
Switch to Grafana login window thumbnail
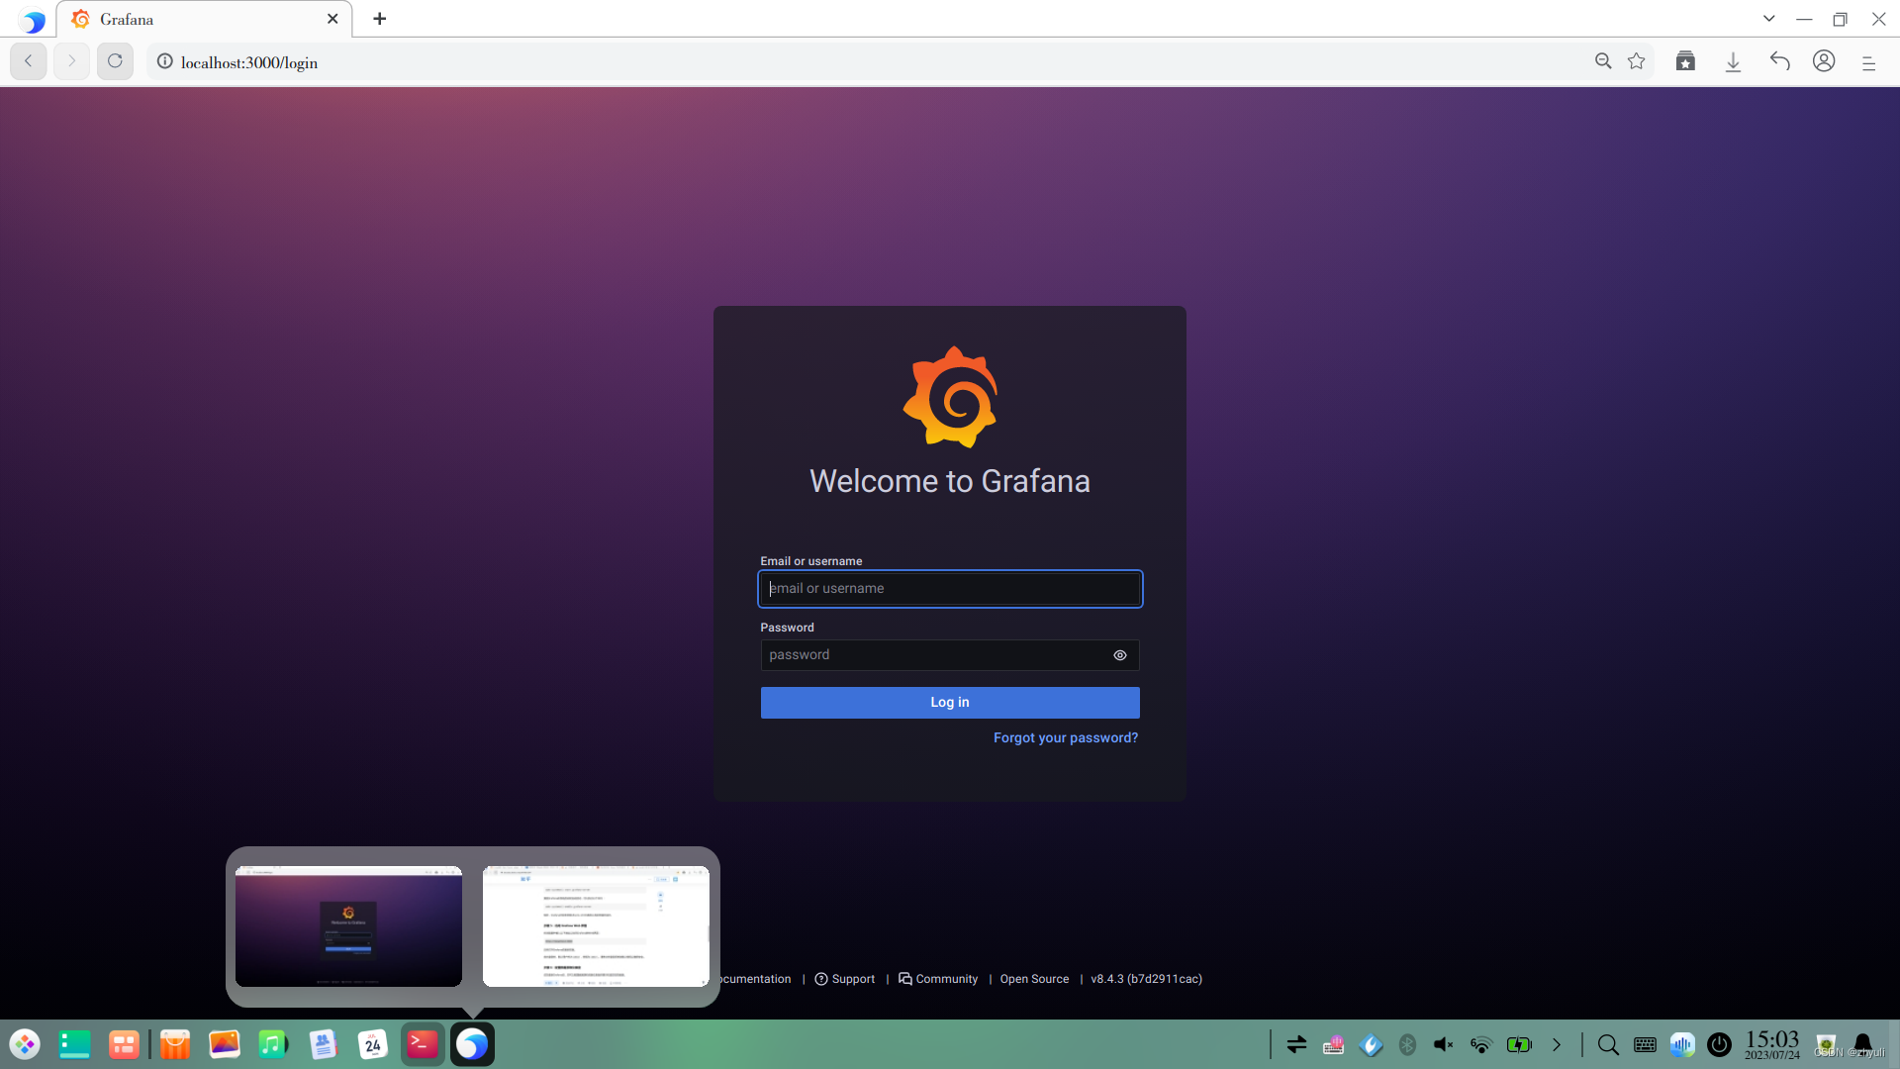tap(348, 926)
